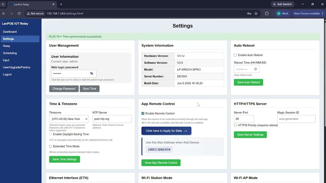Viewport: 326px width, 183px height.
Task: Click Save Server Settings button
Action: [x=250, y=135]
